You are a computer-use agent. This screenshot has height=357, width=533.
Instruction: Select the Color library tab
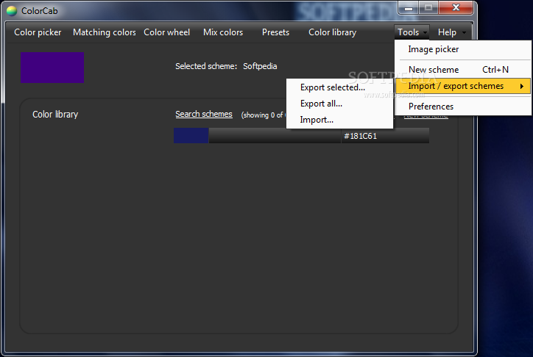[x=332, y=32]
